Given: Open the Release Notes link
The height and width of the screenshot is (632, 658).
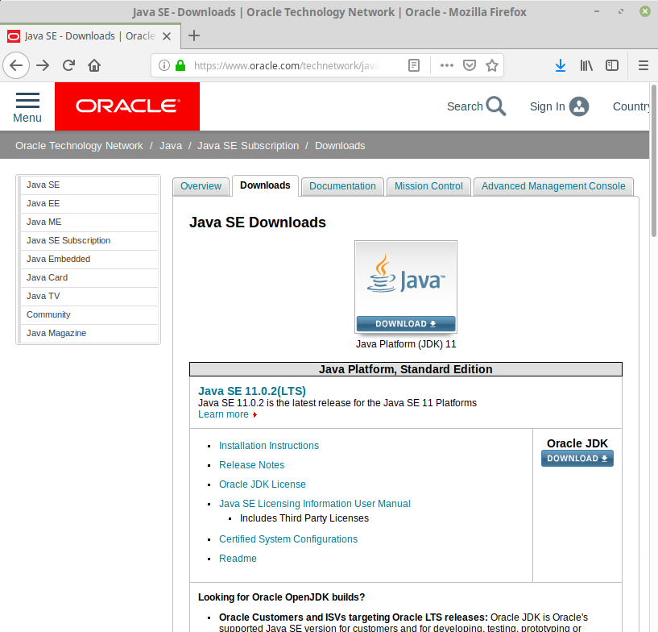Looking at the screenshot, I should point(252,465).
